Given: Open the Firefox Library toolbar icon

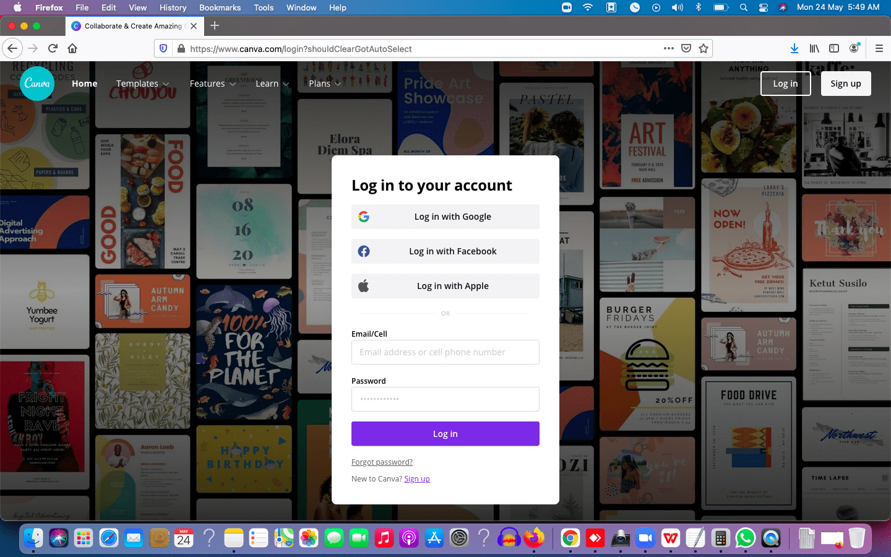Looking at the screenshot, I should tap(814, 48).
